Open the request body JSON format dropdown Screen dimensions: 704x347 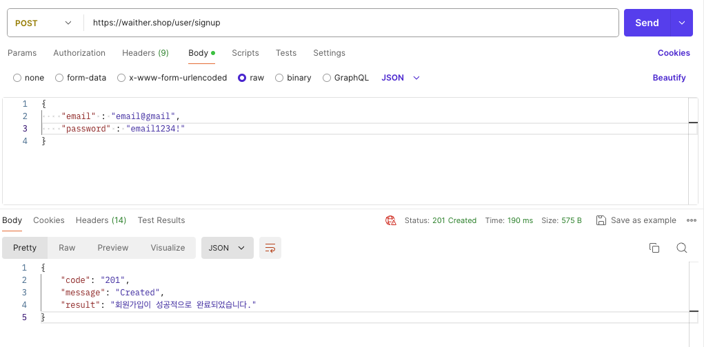pyautogui.click(x=401, y=78)
